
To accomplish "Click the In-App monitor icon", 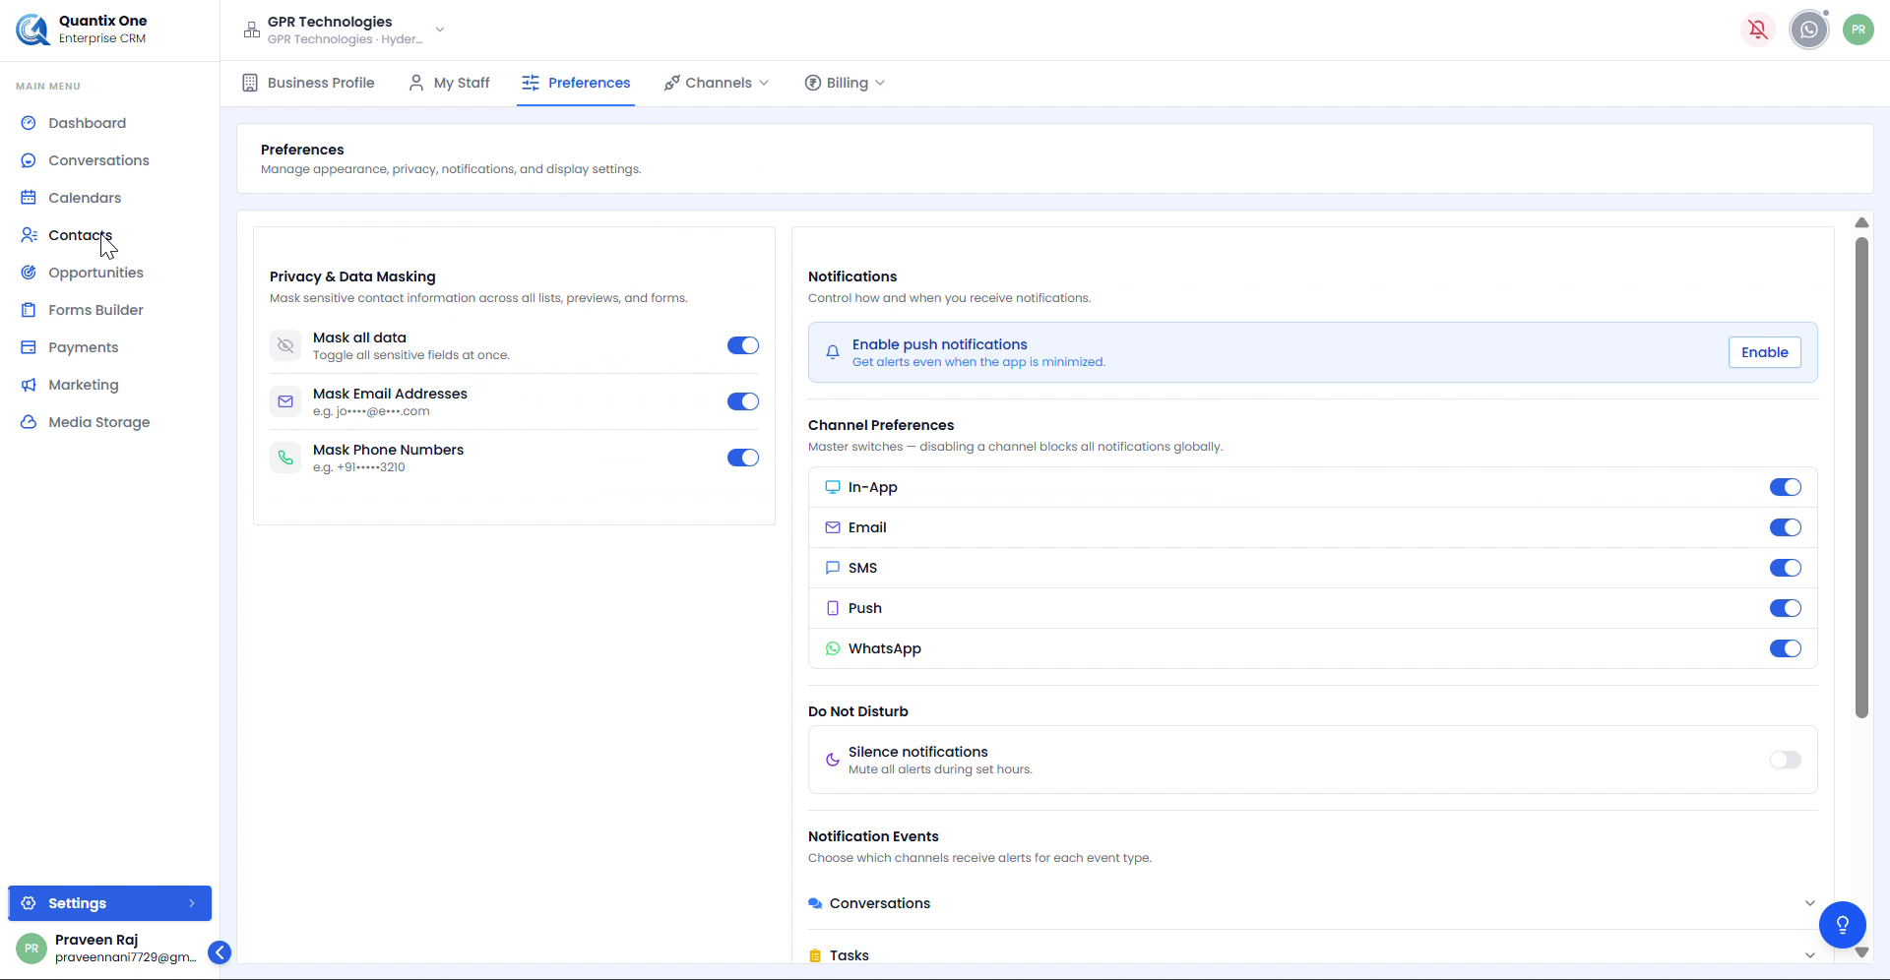I will (x=833, y=487).
